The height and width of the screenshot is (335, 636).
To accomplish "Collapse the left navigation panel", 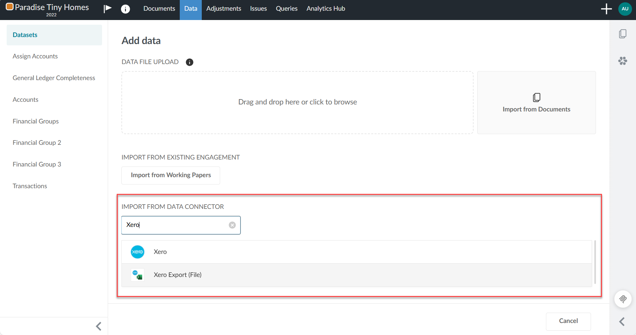I will coord(98,326).
